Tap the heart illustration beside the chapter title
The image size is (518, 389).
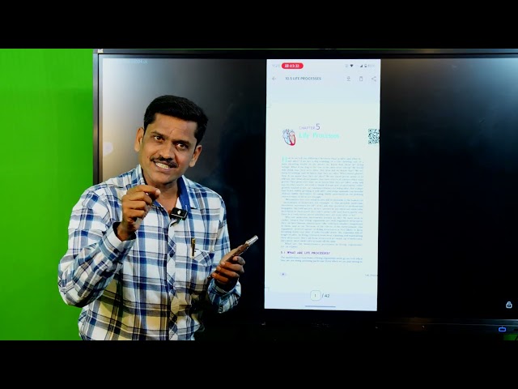pyautogui.click(x=289, y=137)
